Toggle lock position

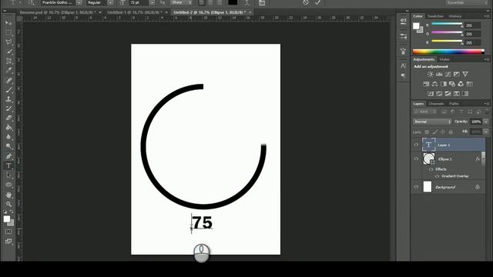[x=443, y=132]
